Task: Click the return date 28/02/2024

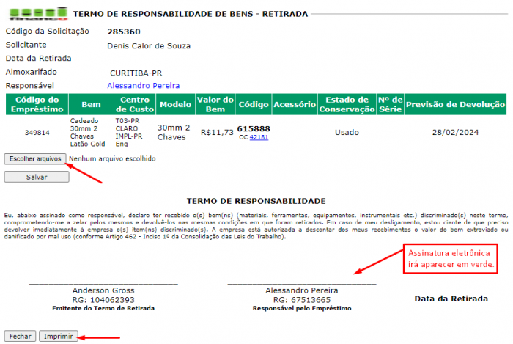Action: [x=454, y=133]
